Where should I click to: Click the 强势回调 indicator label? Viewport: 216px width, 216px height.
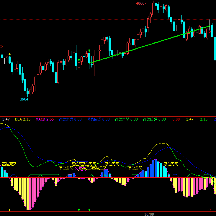tap(98, 119)
